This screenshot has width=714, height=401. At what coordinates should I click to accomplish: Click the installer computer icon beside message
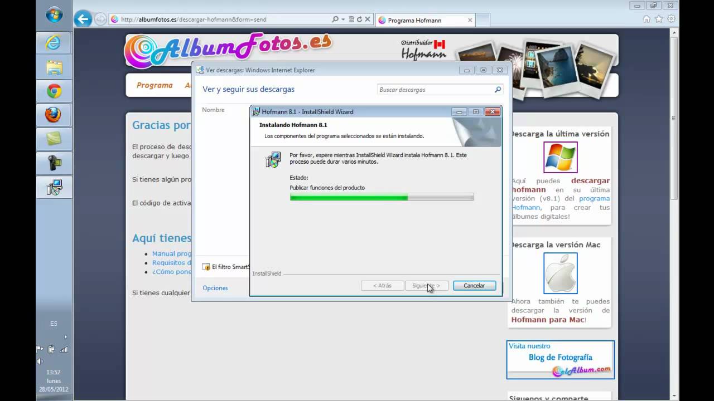point(273,160)
